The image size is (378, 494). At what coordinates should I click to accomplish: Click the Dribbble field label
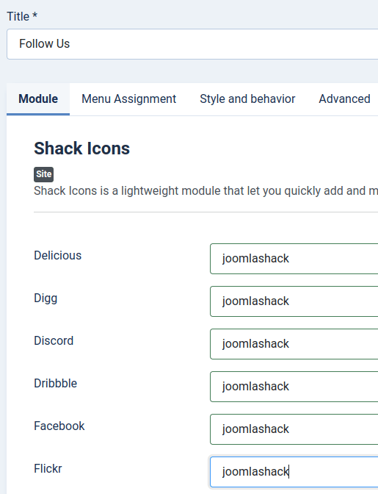[55, 384]
